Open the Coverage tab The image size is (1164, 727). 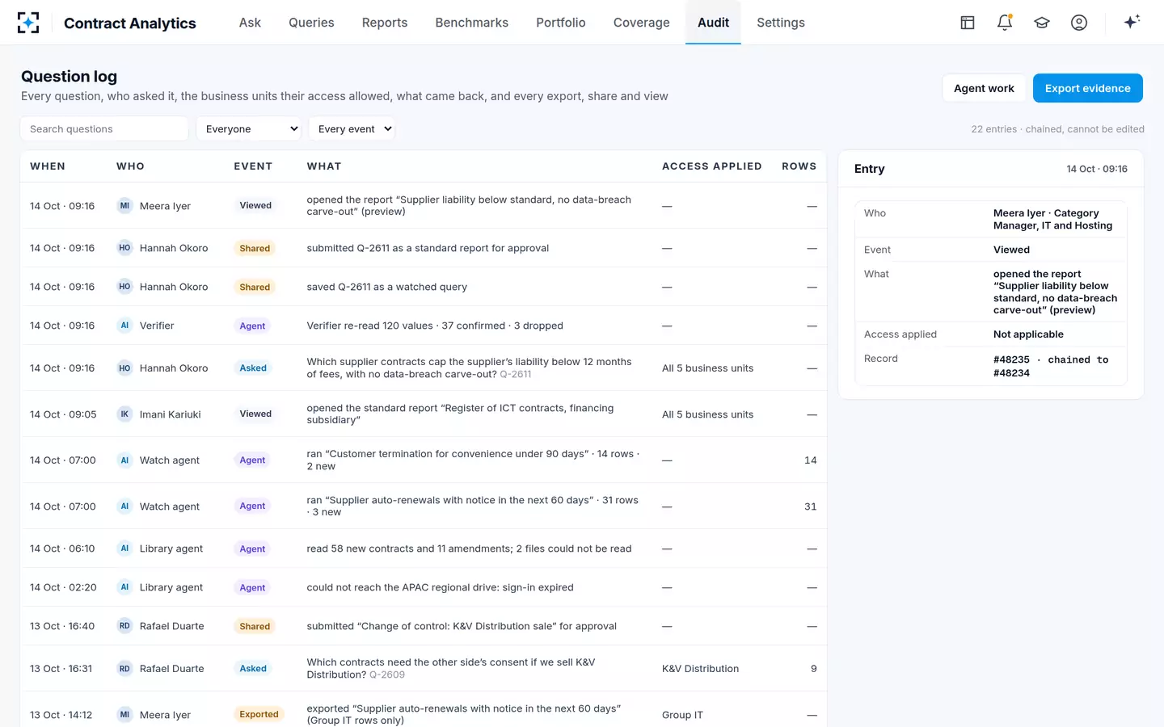click(x=642, y=23)
